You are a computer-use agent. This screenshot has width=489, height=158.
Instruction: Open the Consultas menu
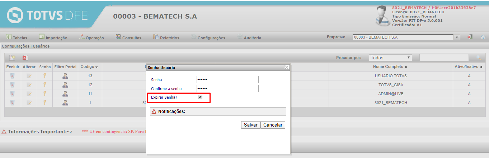coord(128,38)
